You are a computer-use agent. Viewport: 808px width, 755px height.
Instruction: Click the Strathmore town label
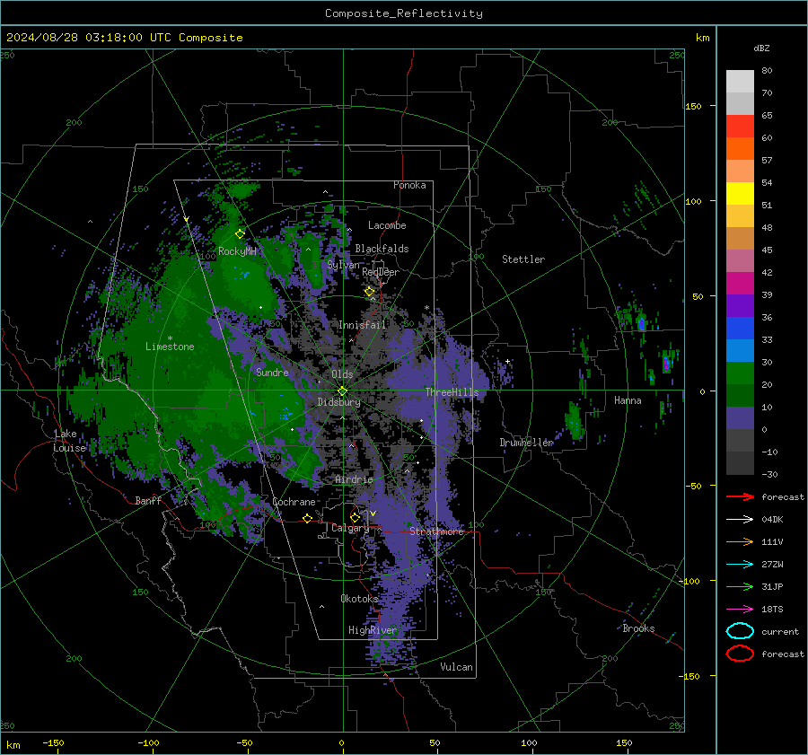(436, 531)
